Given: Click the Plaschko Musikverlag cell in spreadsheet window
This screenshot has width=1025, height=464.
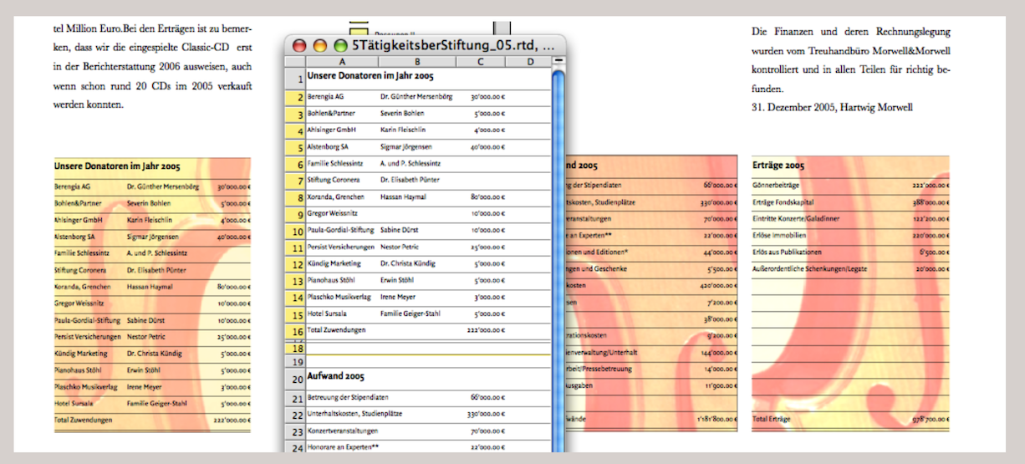Looking at the screenshot, I should coord(341,297).
